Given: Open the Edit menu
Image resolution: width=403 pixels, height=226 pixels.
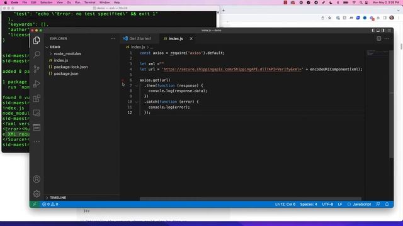Looking at the screenshot, I should pos(33,3).
